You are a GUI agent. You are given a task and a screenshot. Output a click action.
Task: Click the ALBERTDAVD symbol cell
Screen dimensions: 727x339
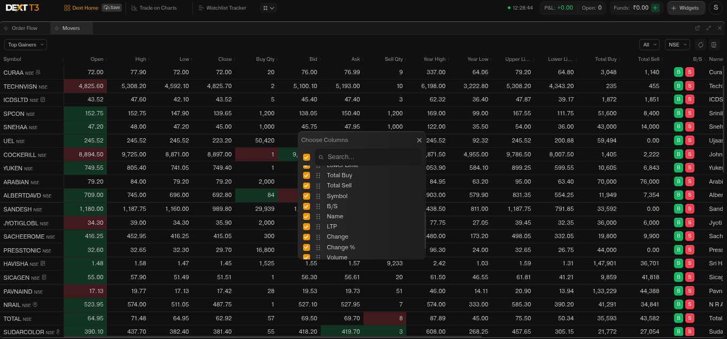click(32, 195)
